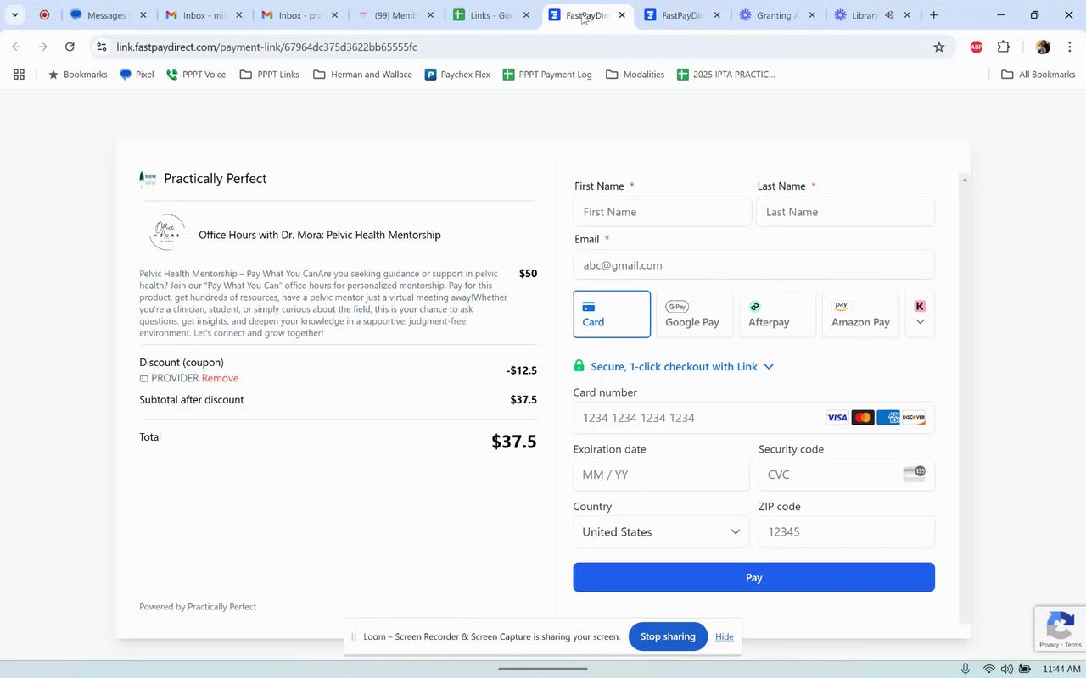Image resolution: width=1086 pixels, height=678 pixels.
Task: Open the Herman and Wallace bookmark folder
Action: coord(362,75)
